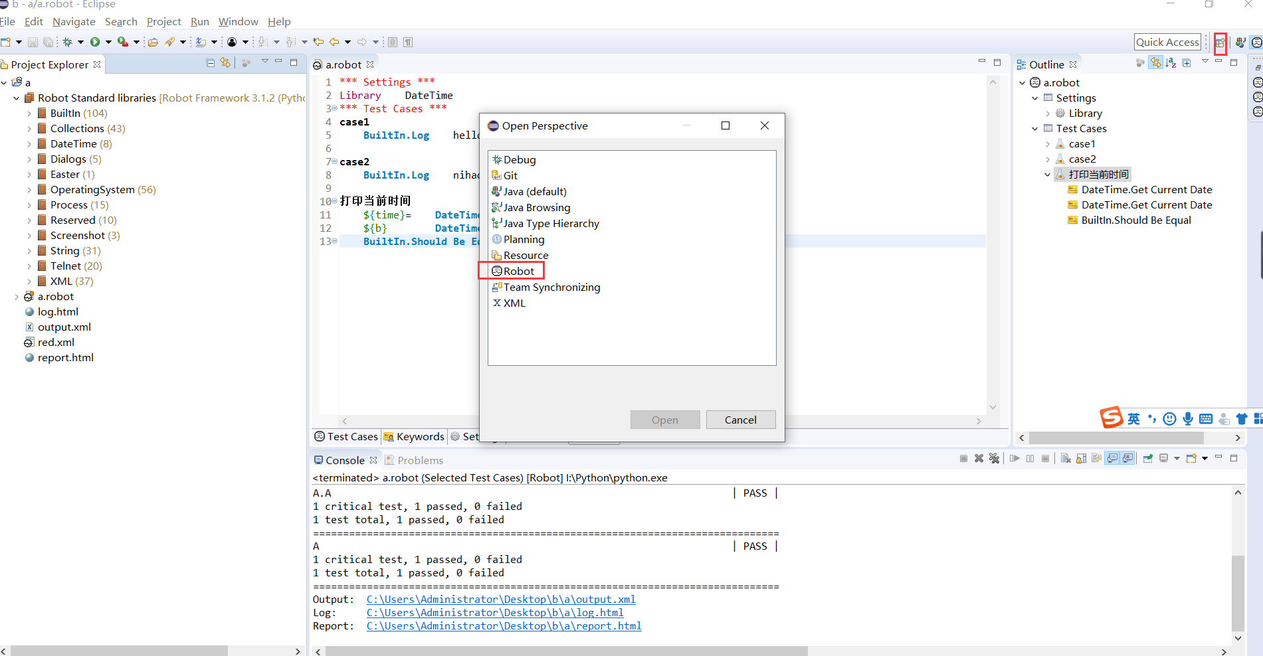Switch to Robot perspective icon in toolbar
The width and height of the screenshot is (1263, 656).
[1256, 42]
